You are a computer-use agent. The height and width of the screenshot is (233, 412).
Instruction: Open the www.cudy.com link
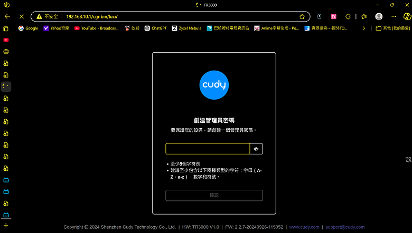[x=304, y=227]
